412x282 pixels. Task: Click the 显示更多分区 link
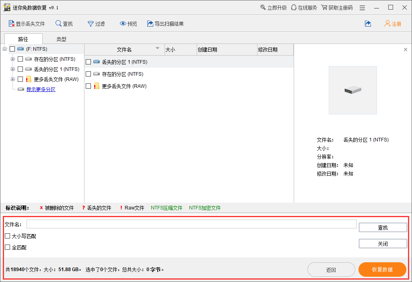coord(41,89)
